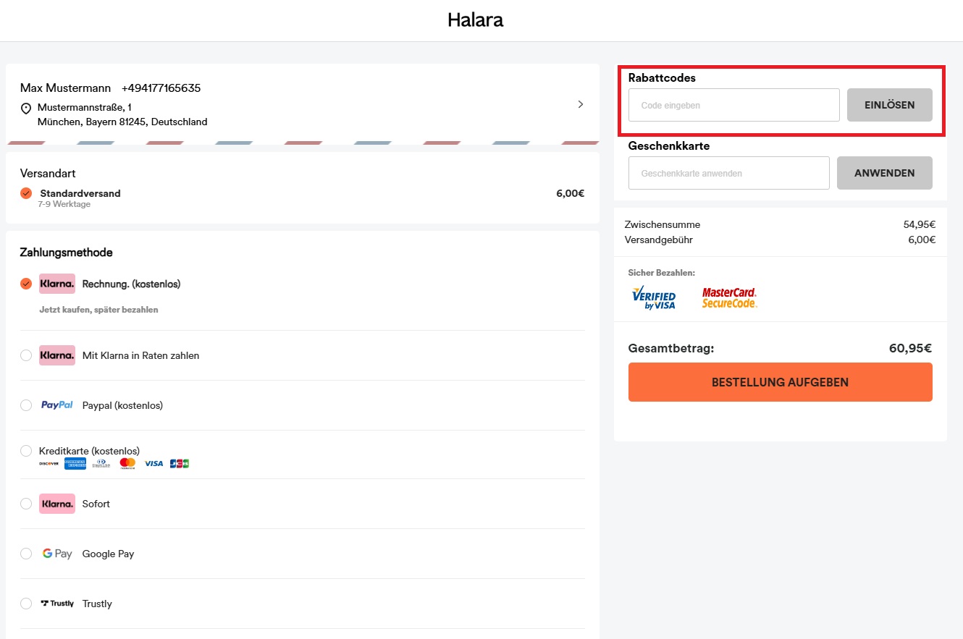This screenshot has width=963, height=639.
Task: Click the American Express card icon
Action: coord(75,464)
